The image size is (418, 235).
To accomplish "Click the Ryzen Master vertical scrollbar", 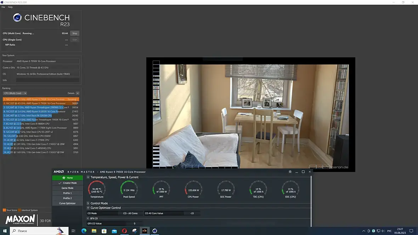I will [x=311, y=201].
